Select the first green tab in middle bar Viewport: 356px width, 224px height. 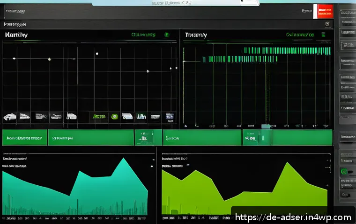24,138
